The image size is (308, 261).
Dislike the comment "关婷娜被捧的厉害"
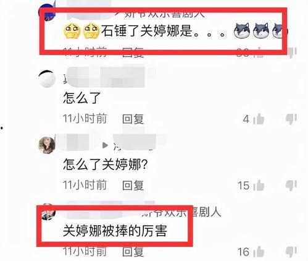[x=291, y=252]
